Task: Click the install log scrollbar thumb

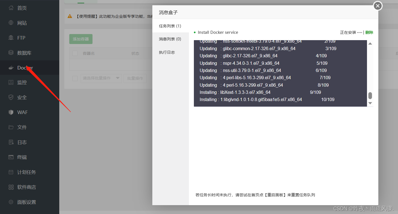Action: click(370, 96)
